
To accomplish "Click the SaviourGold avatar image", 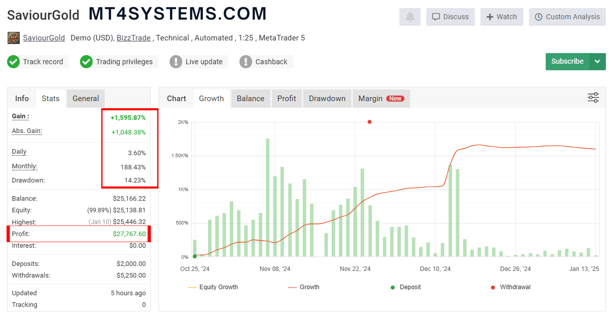I will click(14, 38).
